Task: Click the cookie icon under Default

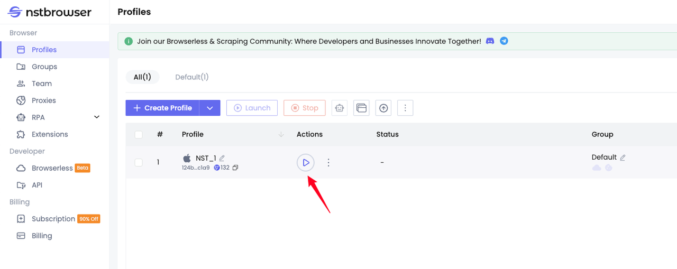Action: pyautogui.click(x=609, y=168)
